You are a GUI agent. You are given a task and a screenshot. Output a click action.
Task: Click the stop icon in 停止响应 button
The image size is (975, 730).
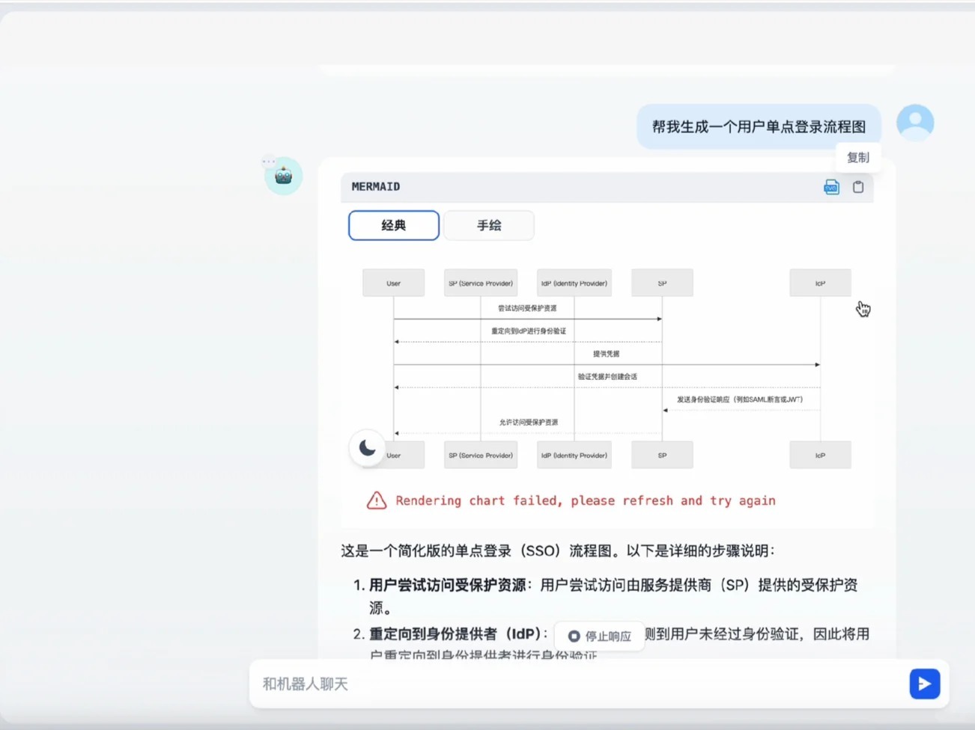[x=574, y=636]
